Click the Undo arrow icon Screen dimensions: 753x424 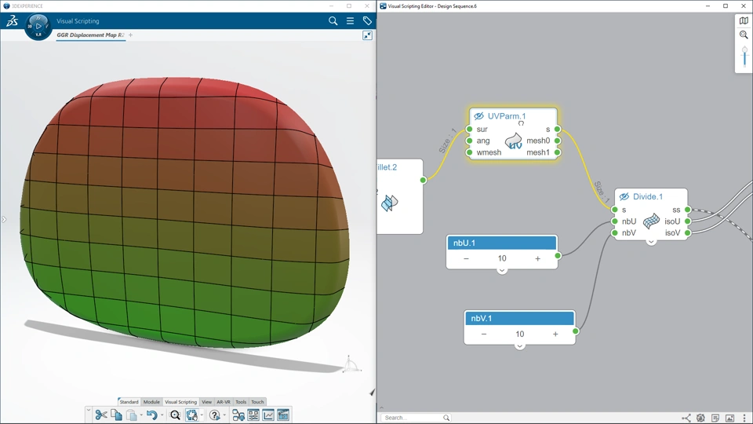point(151,415)
